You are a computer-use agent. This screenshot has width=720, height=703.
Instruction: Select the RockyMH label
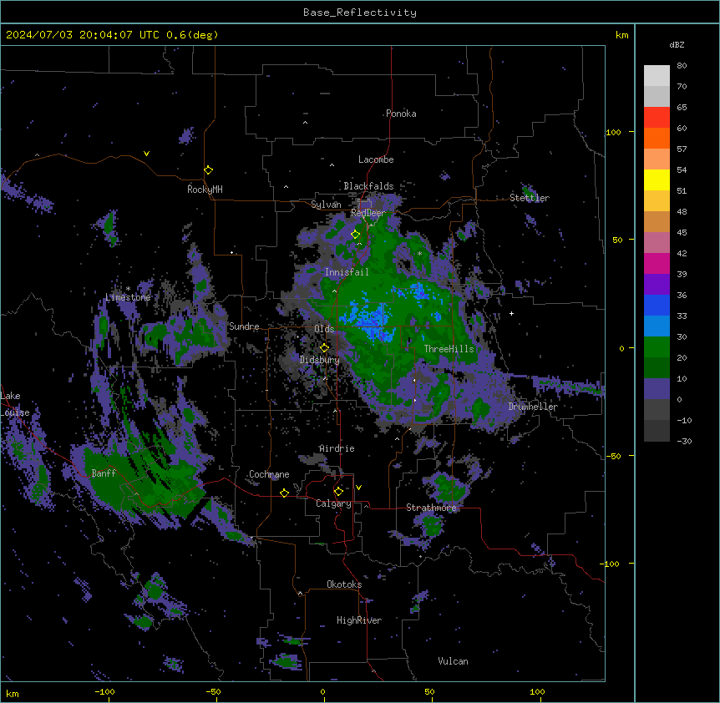coord(205,190)
